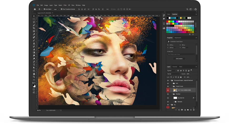The width and height of the screenshot is (229, 124).
Task: Select the Frame tool
Action: [x=34, y=31]
